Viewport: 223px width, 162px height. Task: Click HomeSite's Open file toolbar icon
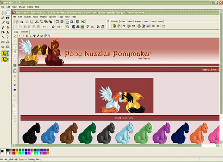(x=21, y=22)
